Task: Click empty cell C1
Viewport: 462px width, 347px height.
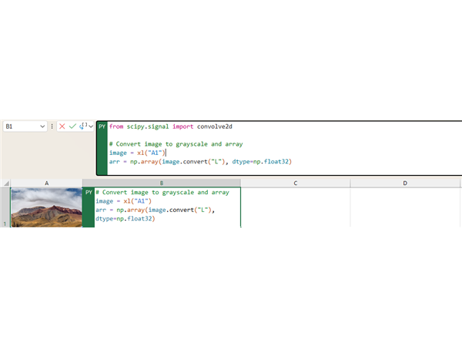Action: tap(296, 207)
